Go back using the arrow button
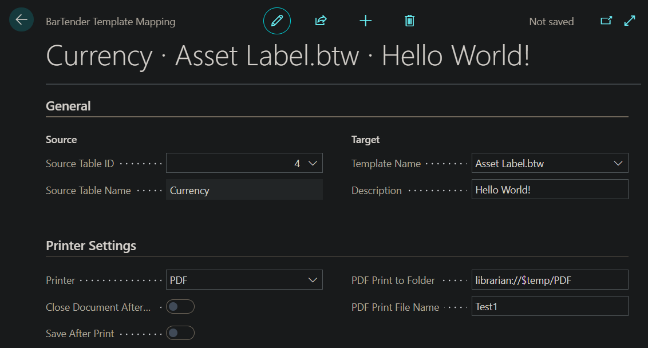Screen dimensions: 648x348 tap(22, 19)
